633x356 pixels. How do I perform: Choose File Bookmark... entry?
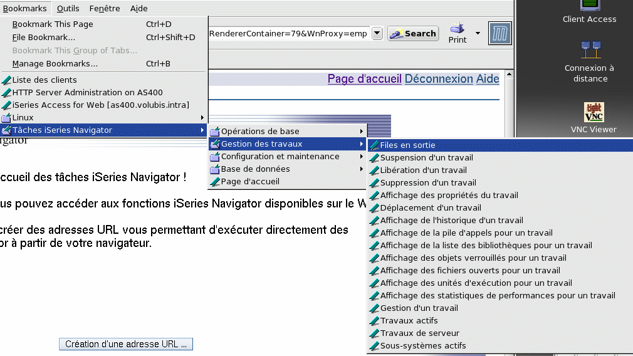(x=104, y=37)
